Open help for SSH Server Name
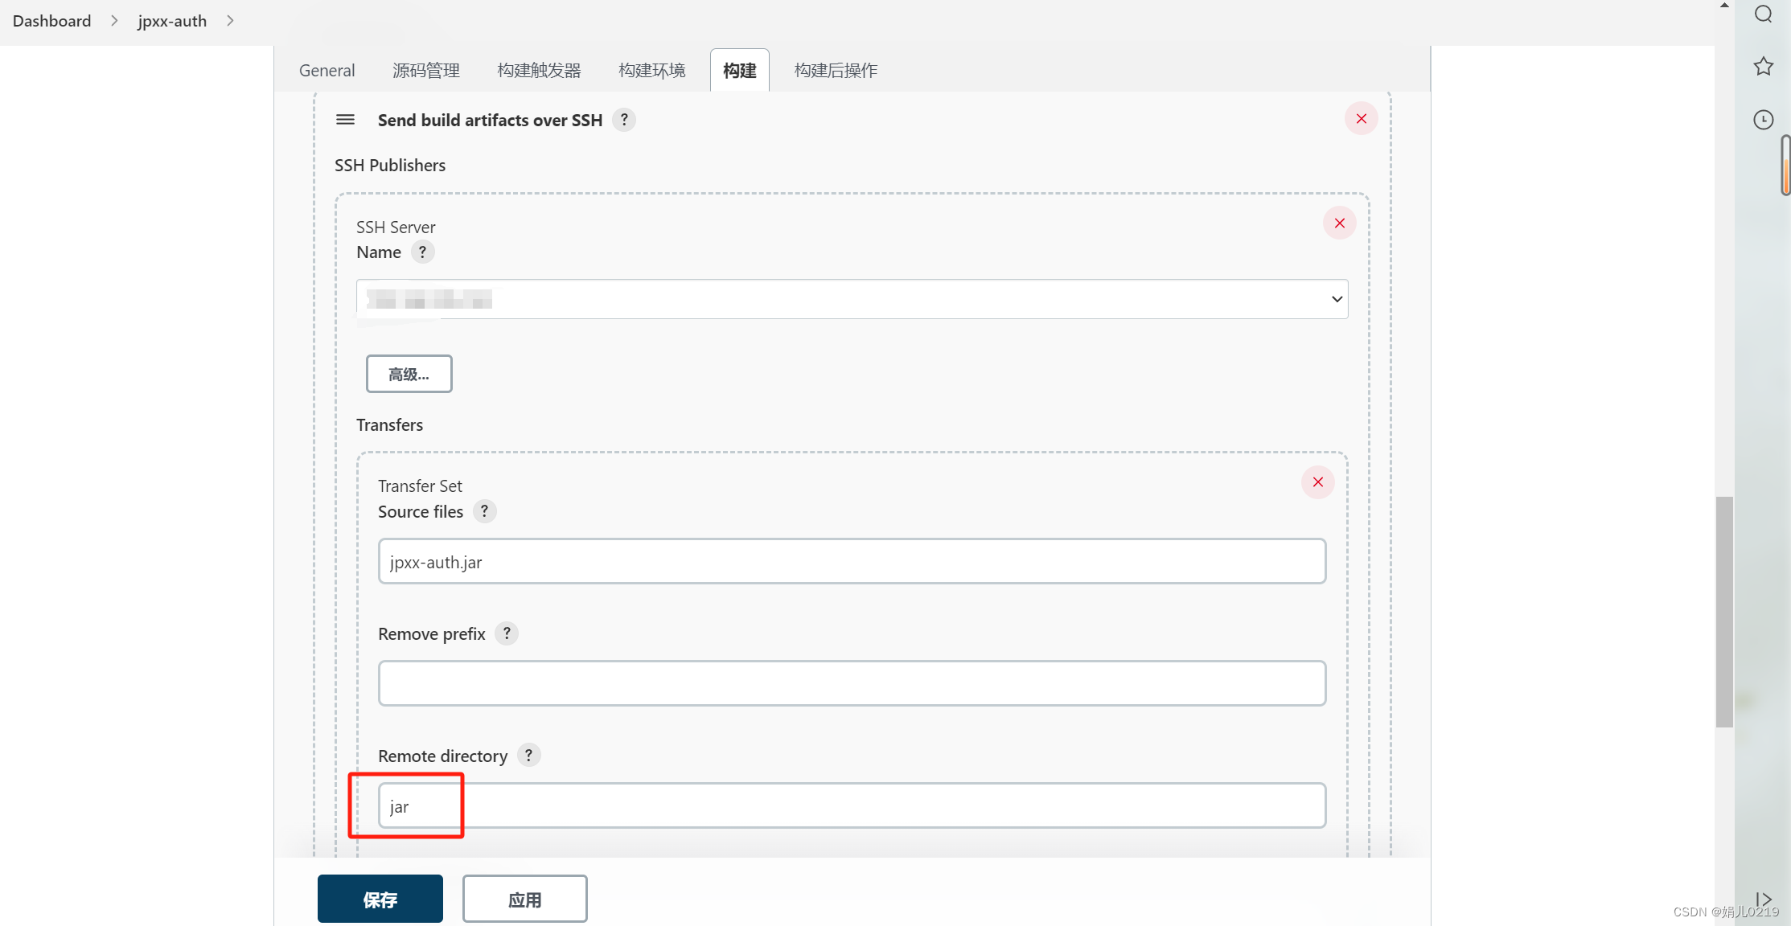The width and height of the screenshot is (1791, 926). click(x=422, y=252)
